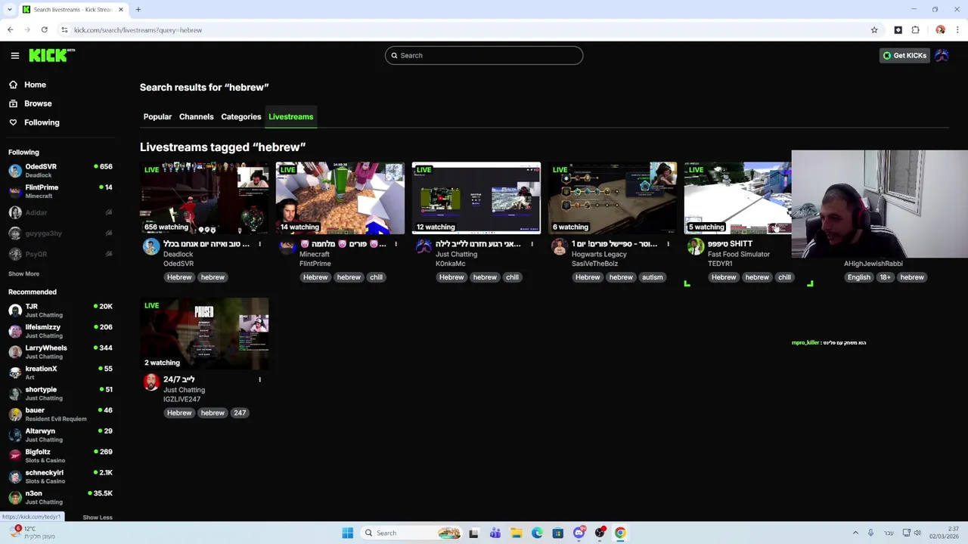This screenshot has width=968, height=544.
Task: Switch to the Channels tab
Action: (196, 116)
